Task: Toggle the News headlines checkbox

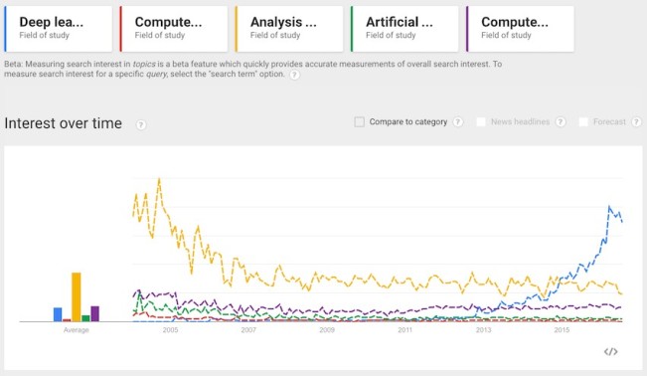Action: 481,122
